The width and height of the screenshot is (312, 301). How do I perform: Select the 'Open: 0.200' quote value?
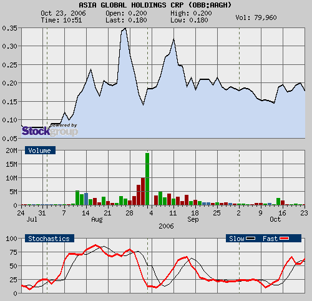point(126,13)
